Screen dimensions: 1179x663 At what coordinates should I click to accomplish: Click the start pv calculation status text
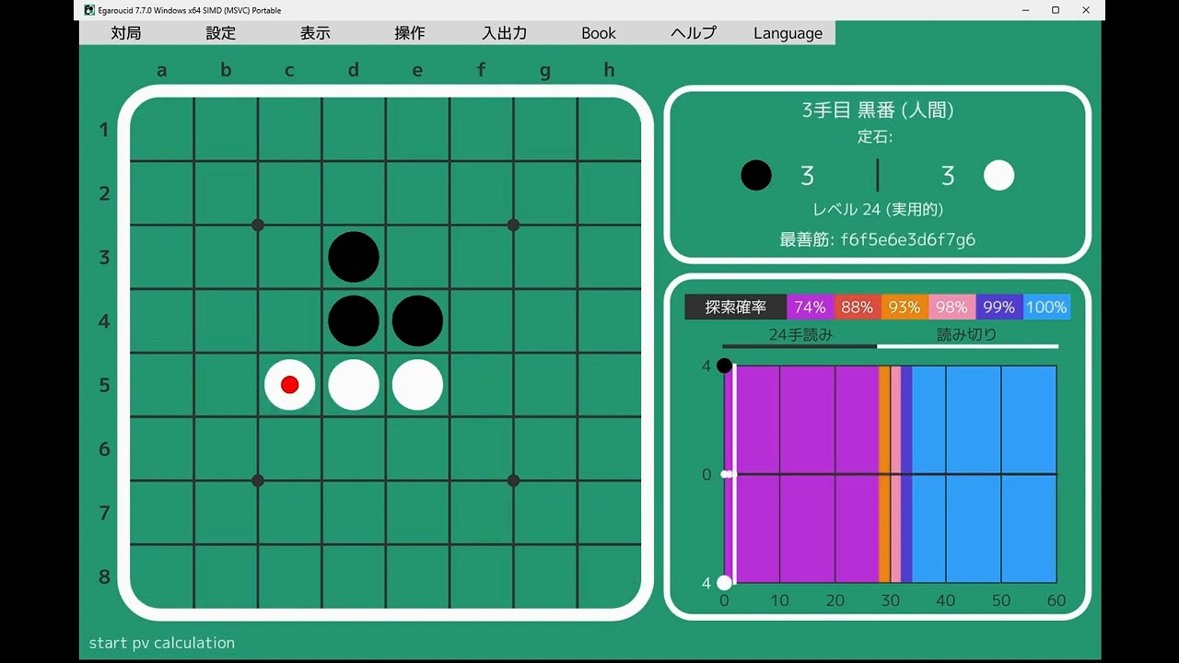pyautogui.click(x=162, y=643)
